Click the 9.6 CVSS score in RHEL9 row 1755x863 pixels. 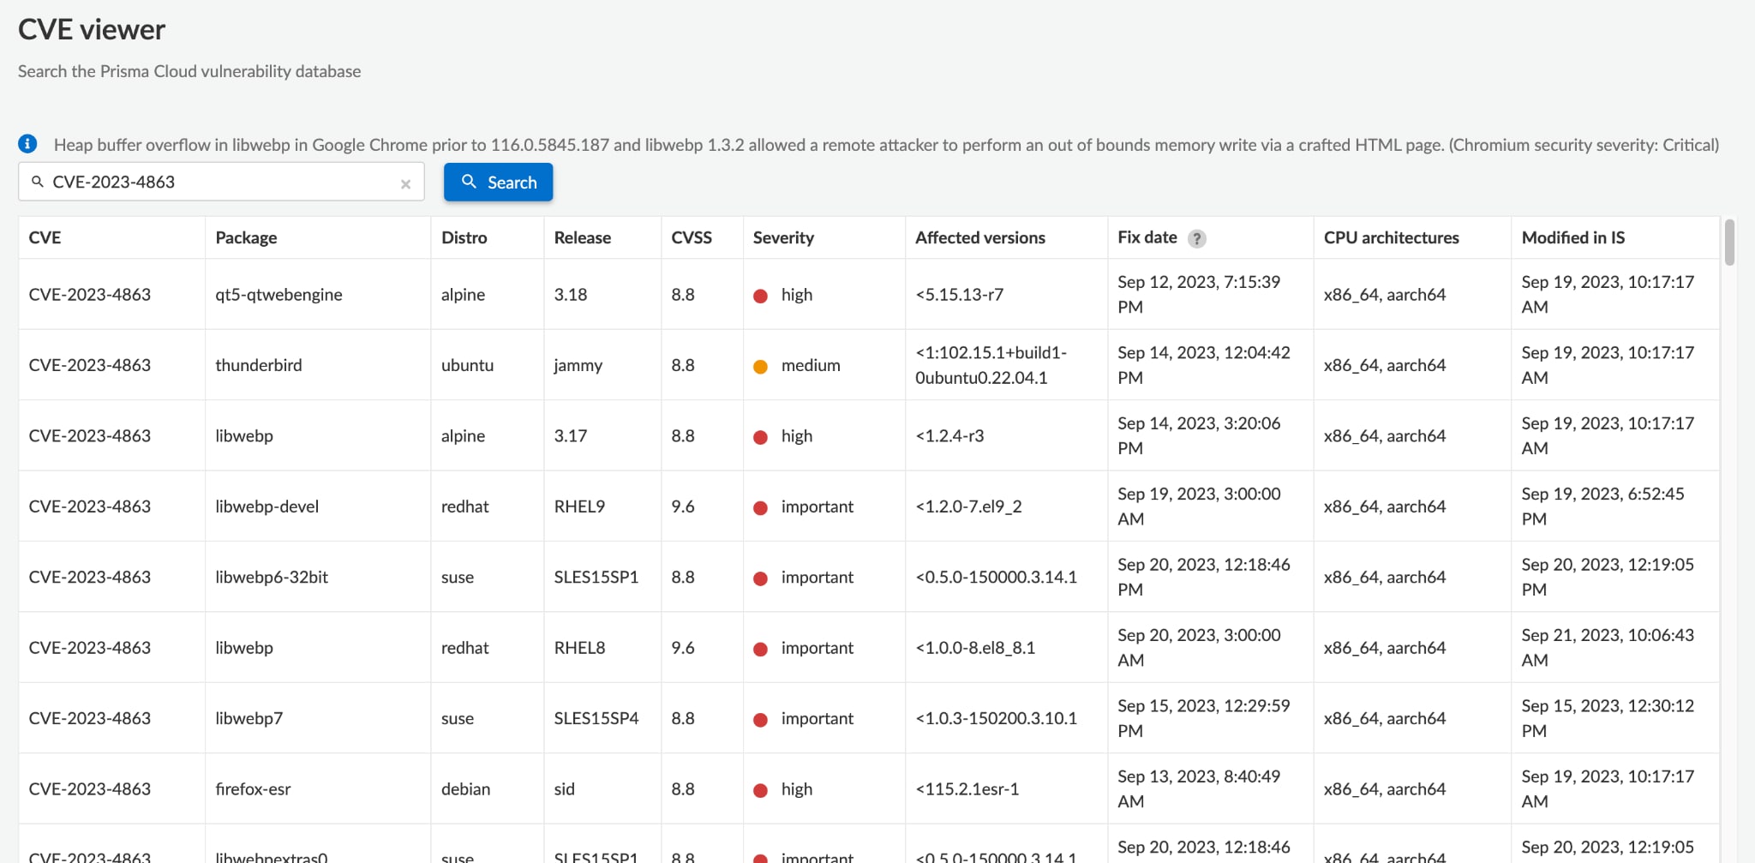pos(682,506)
